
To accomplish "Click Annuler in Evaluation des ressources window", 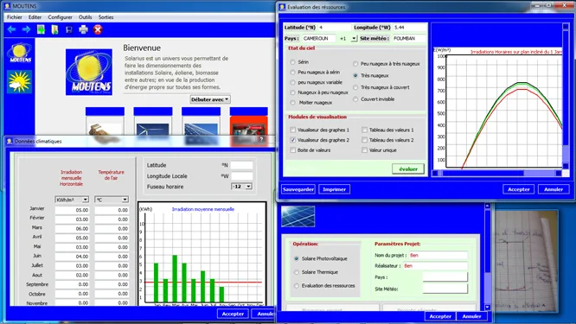I will coord(554,189).
